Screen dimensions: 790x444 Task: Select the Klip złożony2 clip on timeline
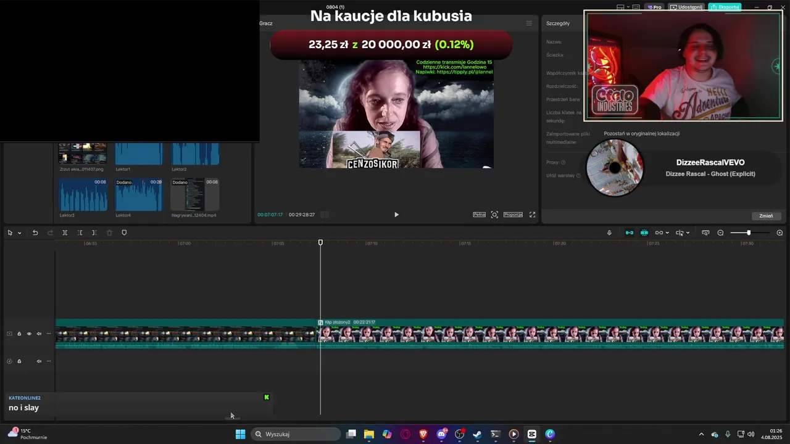coord(551,334)
